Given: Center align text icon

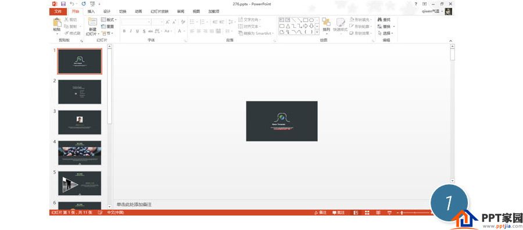Looking at the screenshot, I should pyautogui.click(x=199, y=31).
